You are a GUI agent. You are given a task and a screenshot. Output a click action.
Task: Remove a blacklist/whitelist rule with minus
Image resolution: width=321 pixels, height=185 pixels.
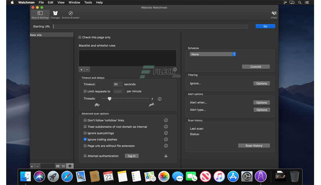pos(87,70)
